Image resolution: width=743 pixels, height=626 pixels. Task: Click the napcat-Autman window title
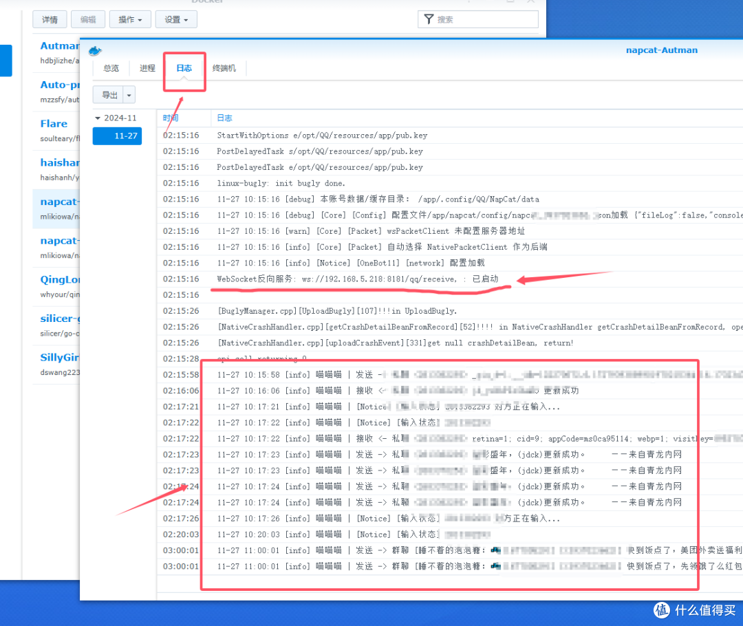click(662, 50)
